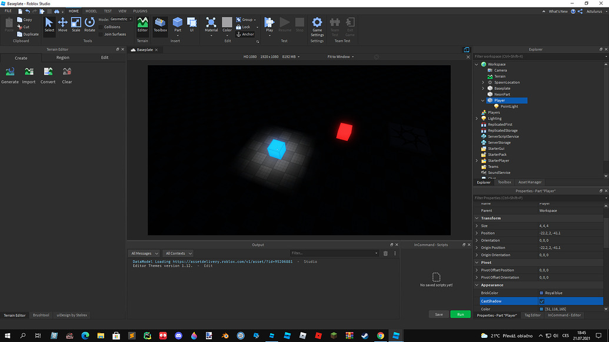The width and height of the screenshot is (609, 342).
Task: Open the Fit to Window dropdown
Action: tap(340, 56)
